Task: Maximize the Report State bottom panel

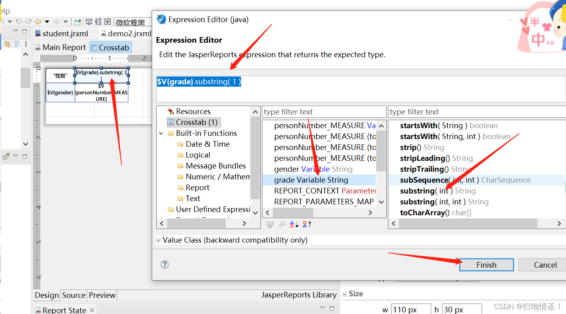Action: pyautogui.click(x=332, y=308)
